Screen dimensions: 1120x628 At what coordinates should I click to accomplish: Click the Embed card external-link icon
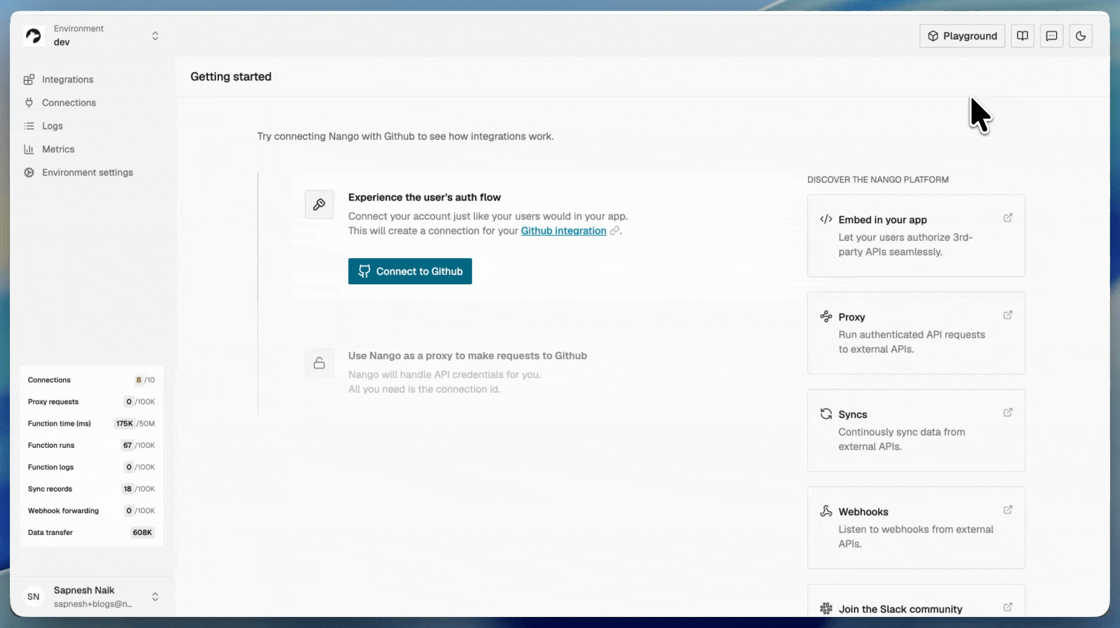click(1008, 217)
